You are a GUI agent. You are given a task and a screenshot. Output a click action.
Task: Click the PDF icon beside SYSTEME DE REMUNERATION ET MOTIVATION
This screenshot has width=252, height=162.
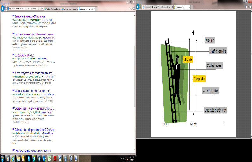14,108
